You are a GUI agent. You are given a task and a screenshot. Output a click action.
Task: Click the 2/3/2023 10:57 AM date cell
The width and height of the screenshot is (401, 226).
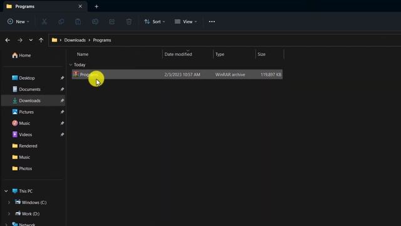[x=182, y=75]
